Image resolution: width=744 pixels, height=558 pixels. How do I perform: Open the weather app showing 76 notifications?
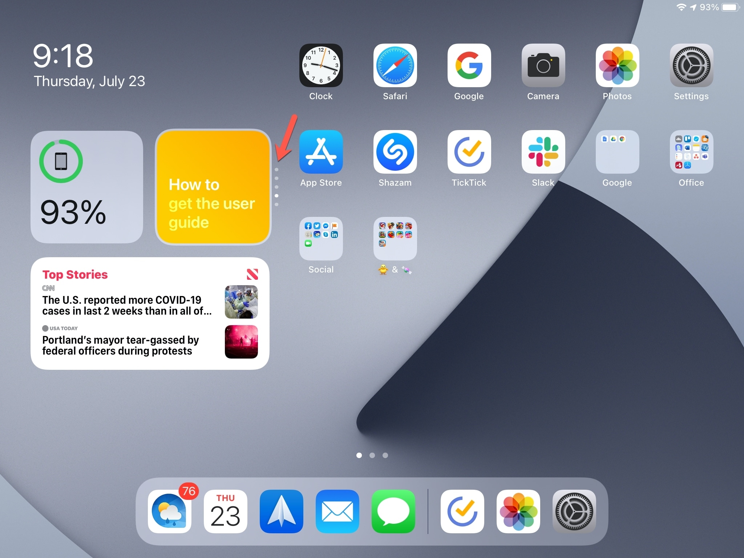169,511
